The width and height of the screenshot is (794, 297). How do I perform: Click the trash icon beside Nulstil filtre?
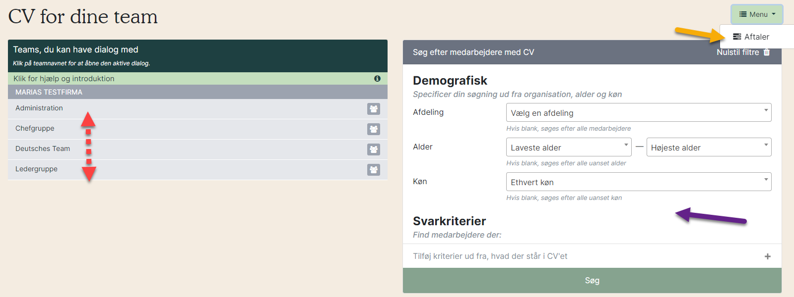[x=767, y=52]
